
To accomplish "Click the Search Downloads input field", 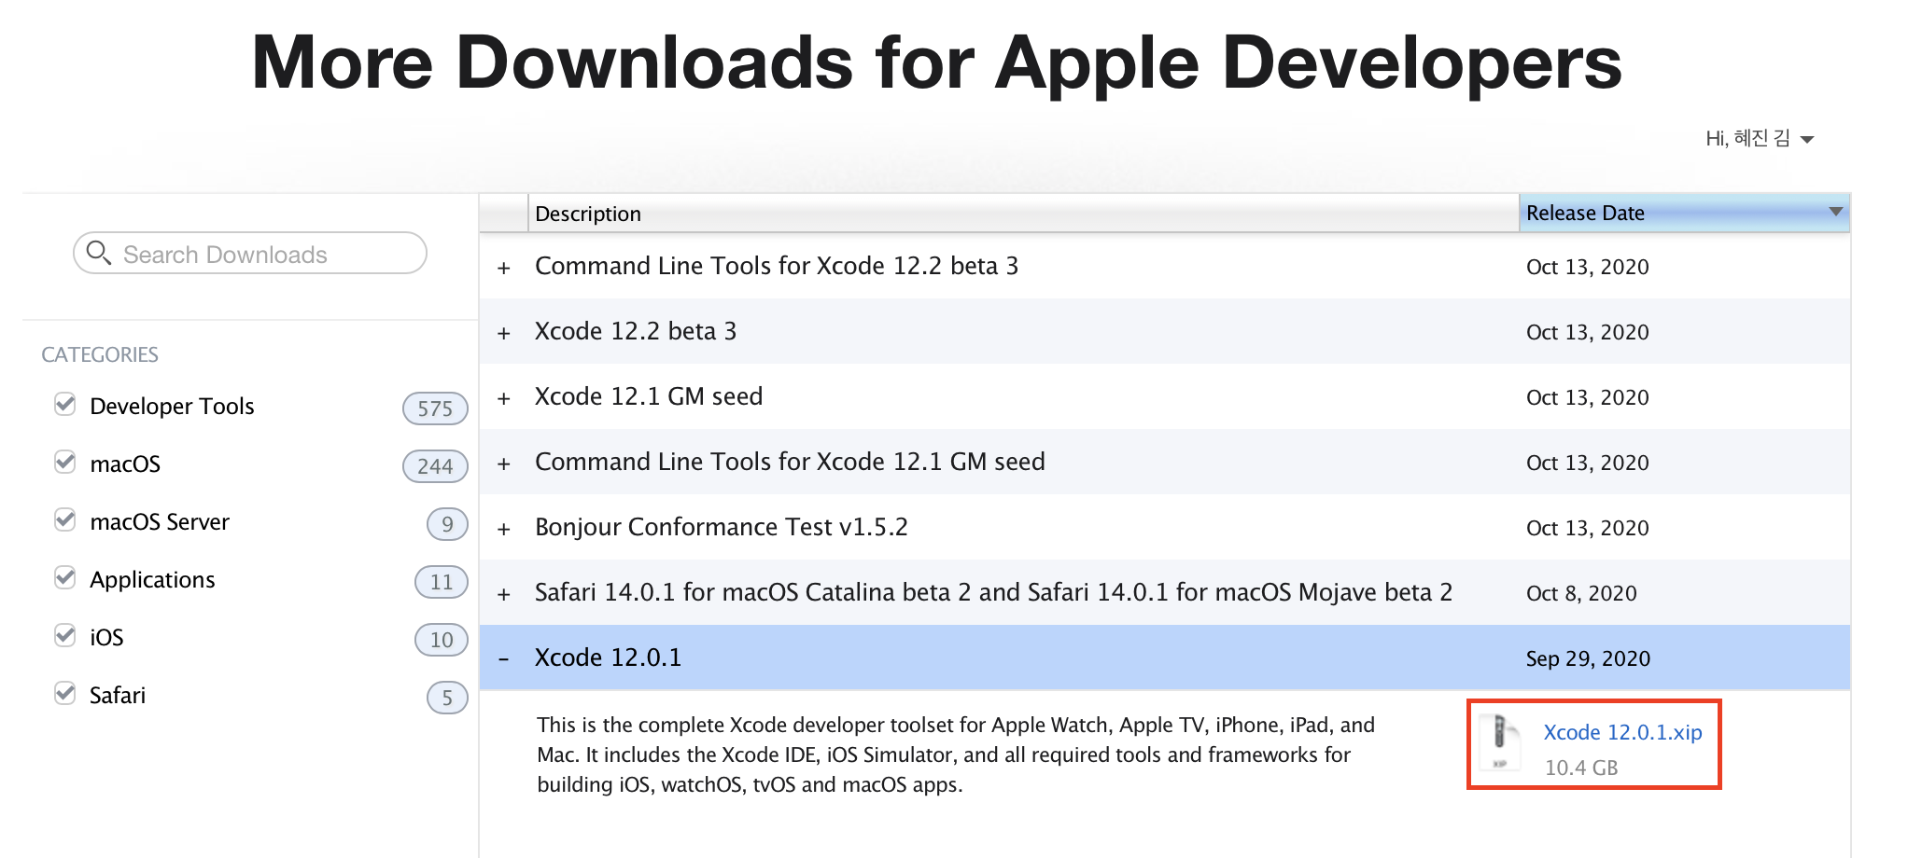I will coord(250,253).
